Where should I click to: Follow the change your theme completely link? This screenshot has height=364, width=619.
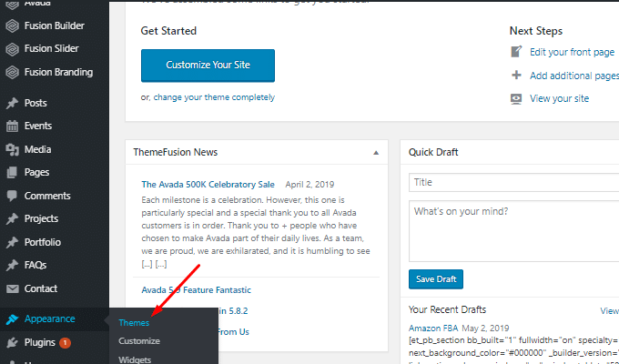click(x=213, y=97)
